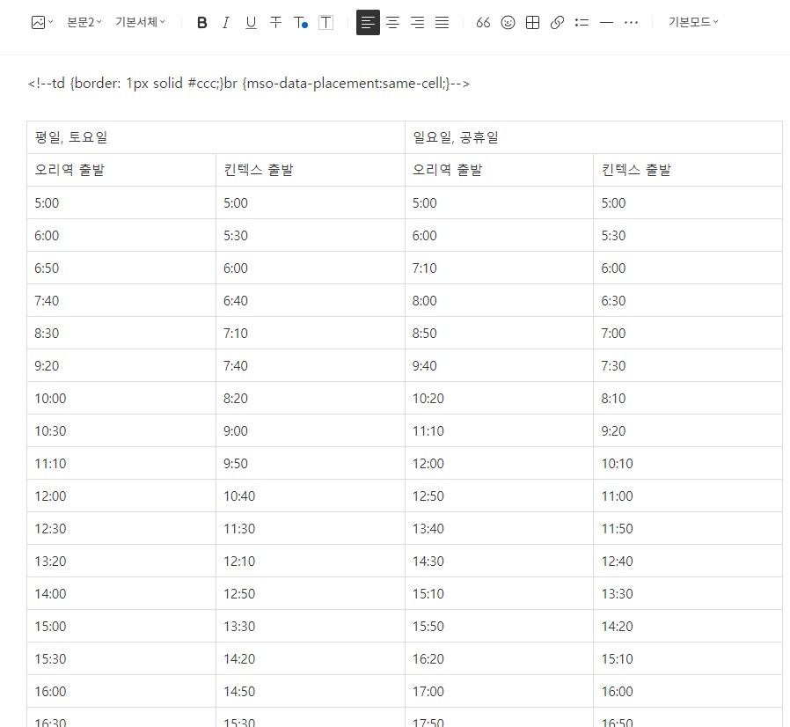Align text to the right
The width and height of the screenshot is (790, 727).
417,23
